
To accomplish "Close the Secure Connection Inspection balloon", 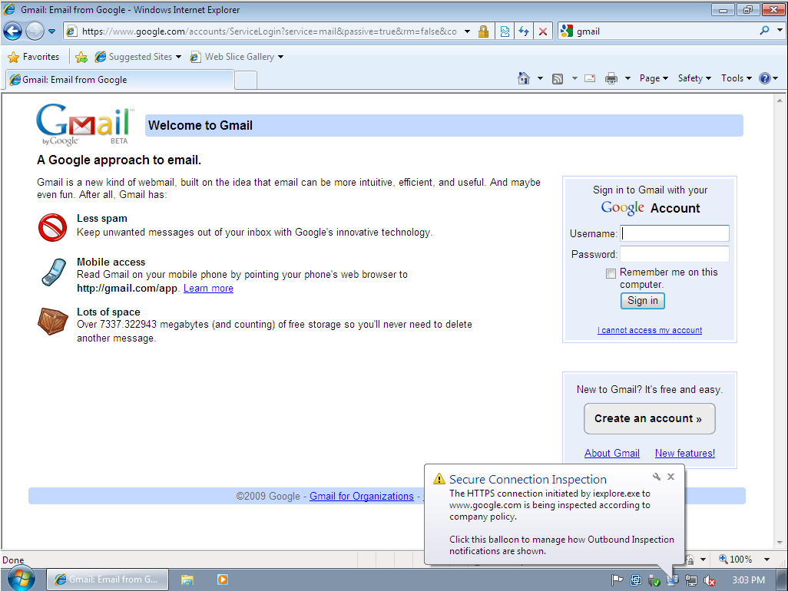I will point(671,477).
